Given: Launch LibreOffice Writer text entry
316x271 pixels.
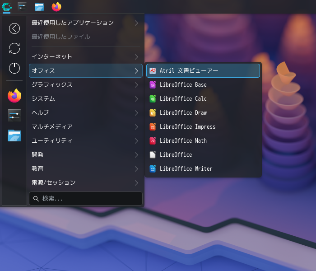Looking at the screenshot, I should pyautogui.click(x=186, y=169).
